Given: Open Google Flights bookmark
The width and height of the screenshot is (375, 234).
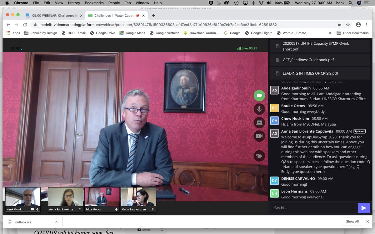Looking at the screenshot, I should (x=258, y=33).
